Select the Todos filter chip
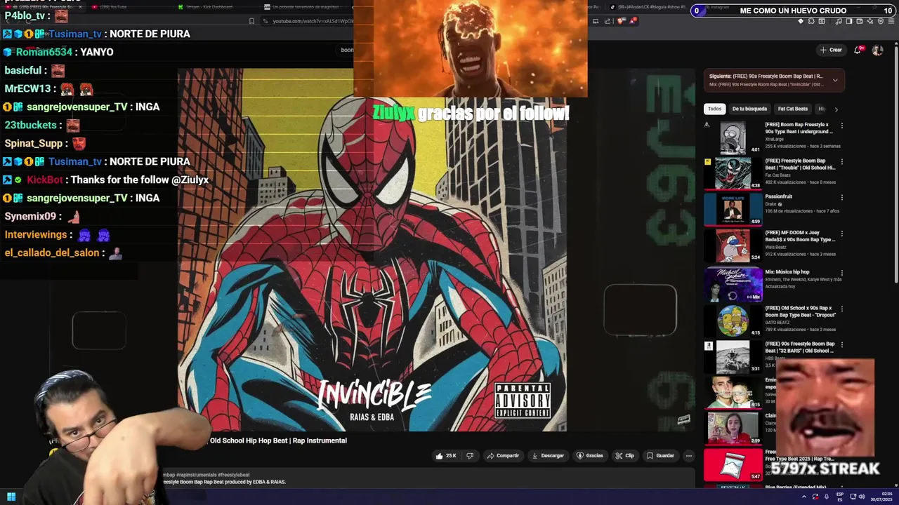Image resolution: width=899 pixels, height=505 pixels. click(x=714, y=109)
